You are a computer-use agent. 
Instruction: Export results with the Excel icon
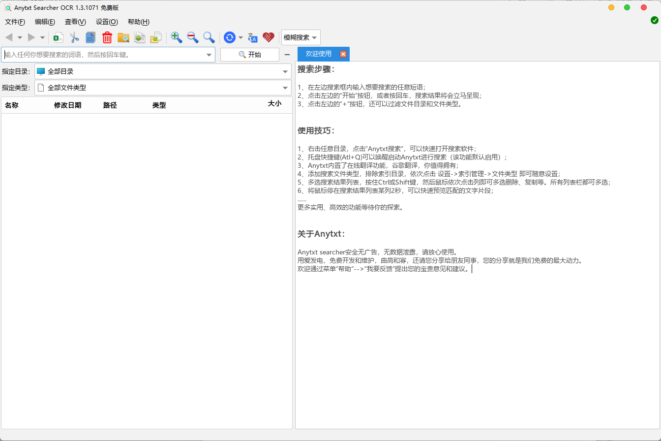tap(59, 37)
